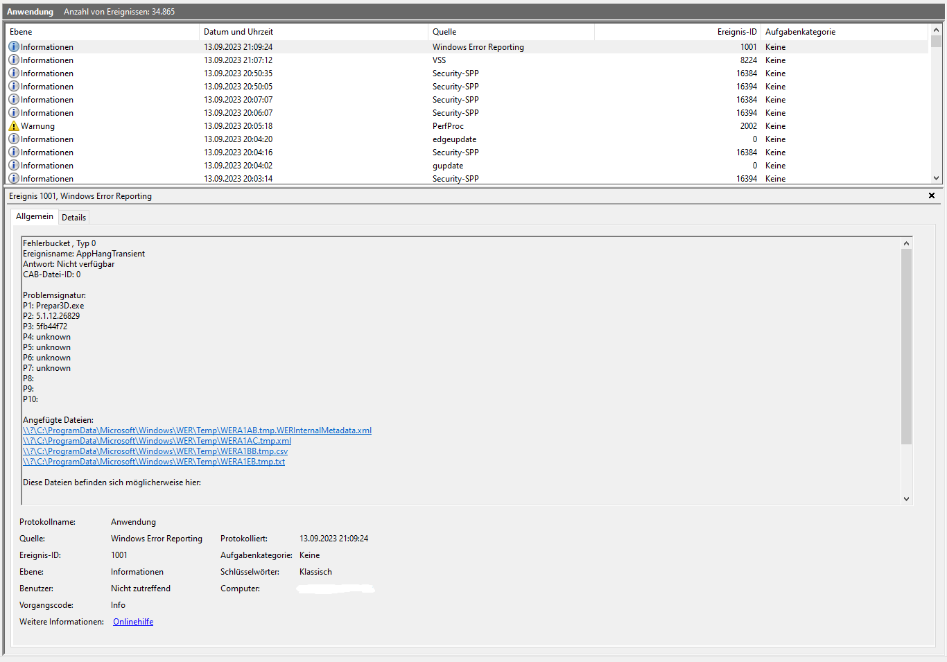Viewport: 947px width, 662px height.
Task: Select the Allgemein tab
Action: (x=35, y=216)
